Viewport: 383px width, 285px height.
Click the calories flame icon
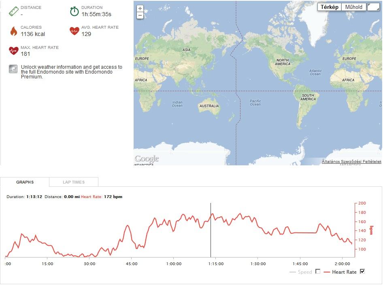tap(14, 31)
